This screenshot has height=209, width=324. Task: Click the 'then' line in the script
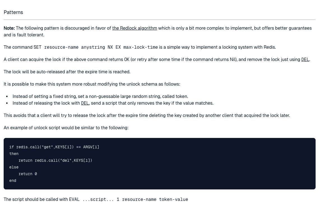(14, 154)
